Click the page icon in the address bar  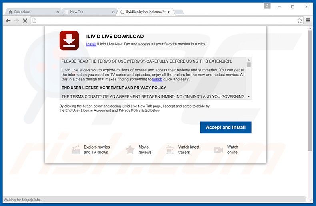[34, 20]
